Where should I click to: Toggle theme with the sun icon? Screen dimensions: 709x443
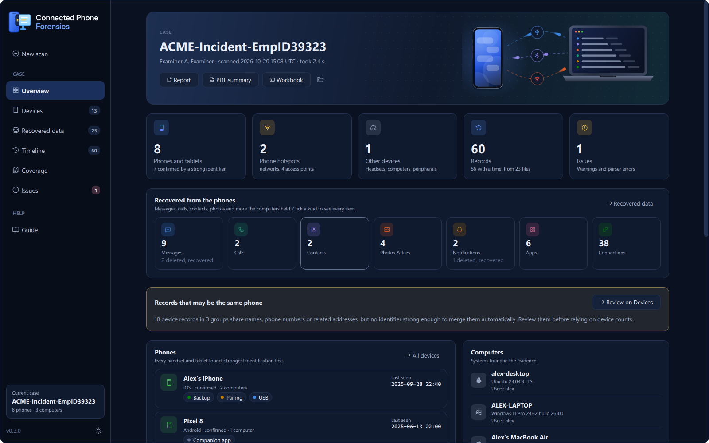pos(98,431)
